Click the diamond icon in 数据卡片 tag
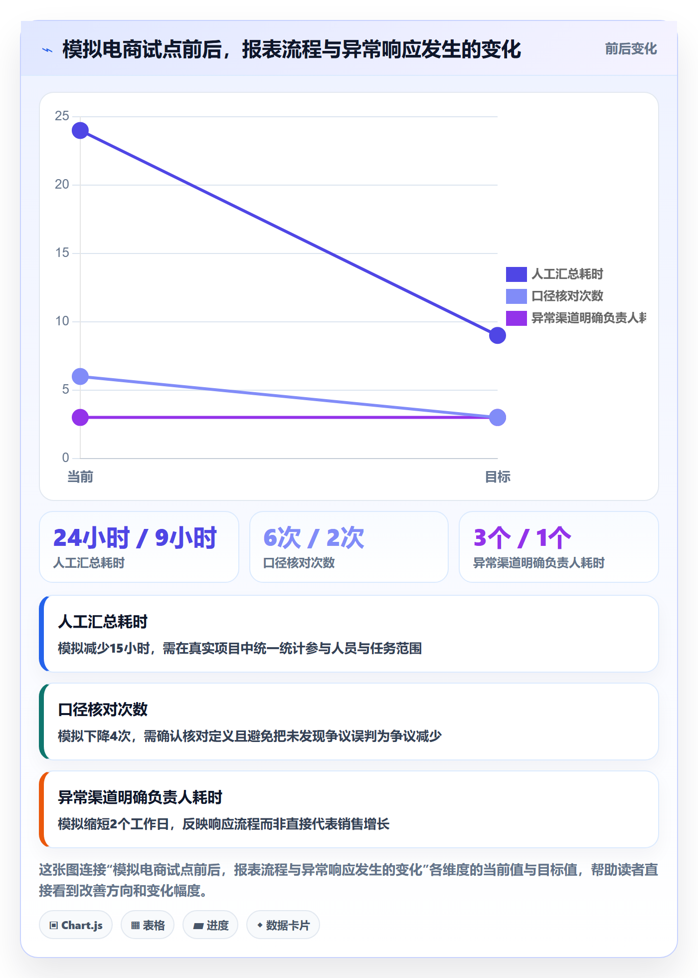The image size is (698, 978). point(260,925)
